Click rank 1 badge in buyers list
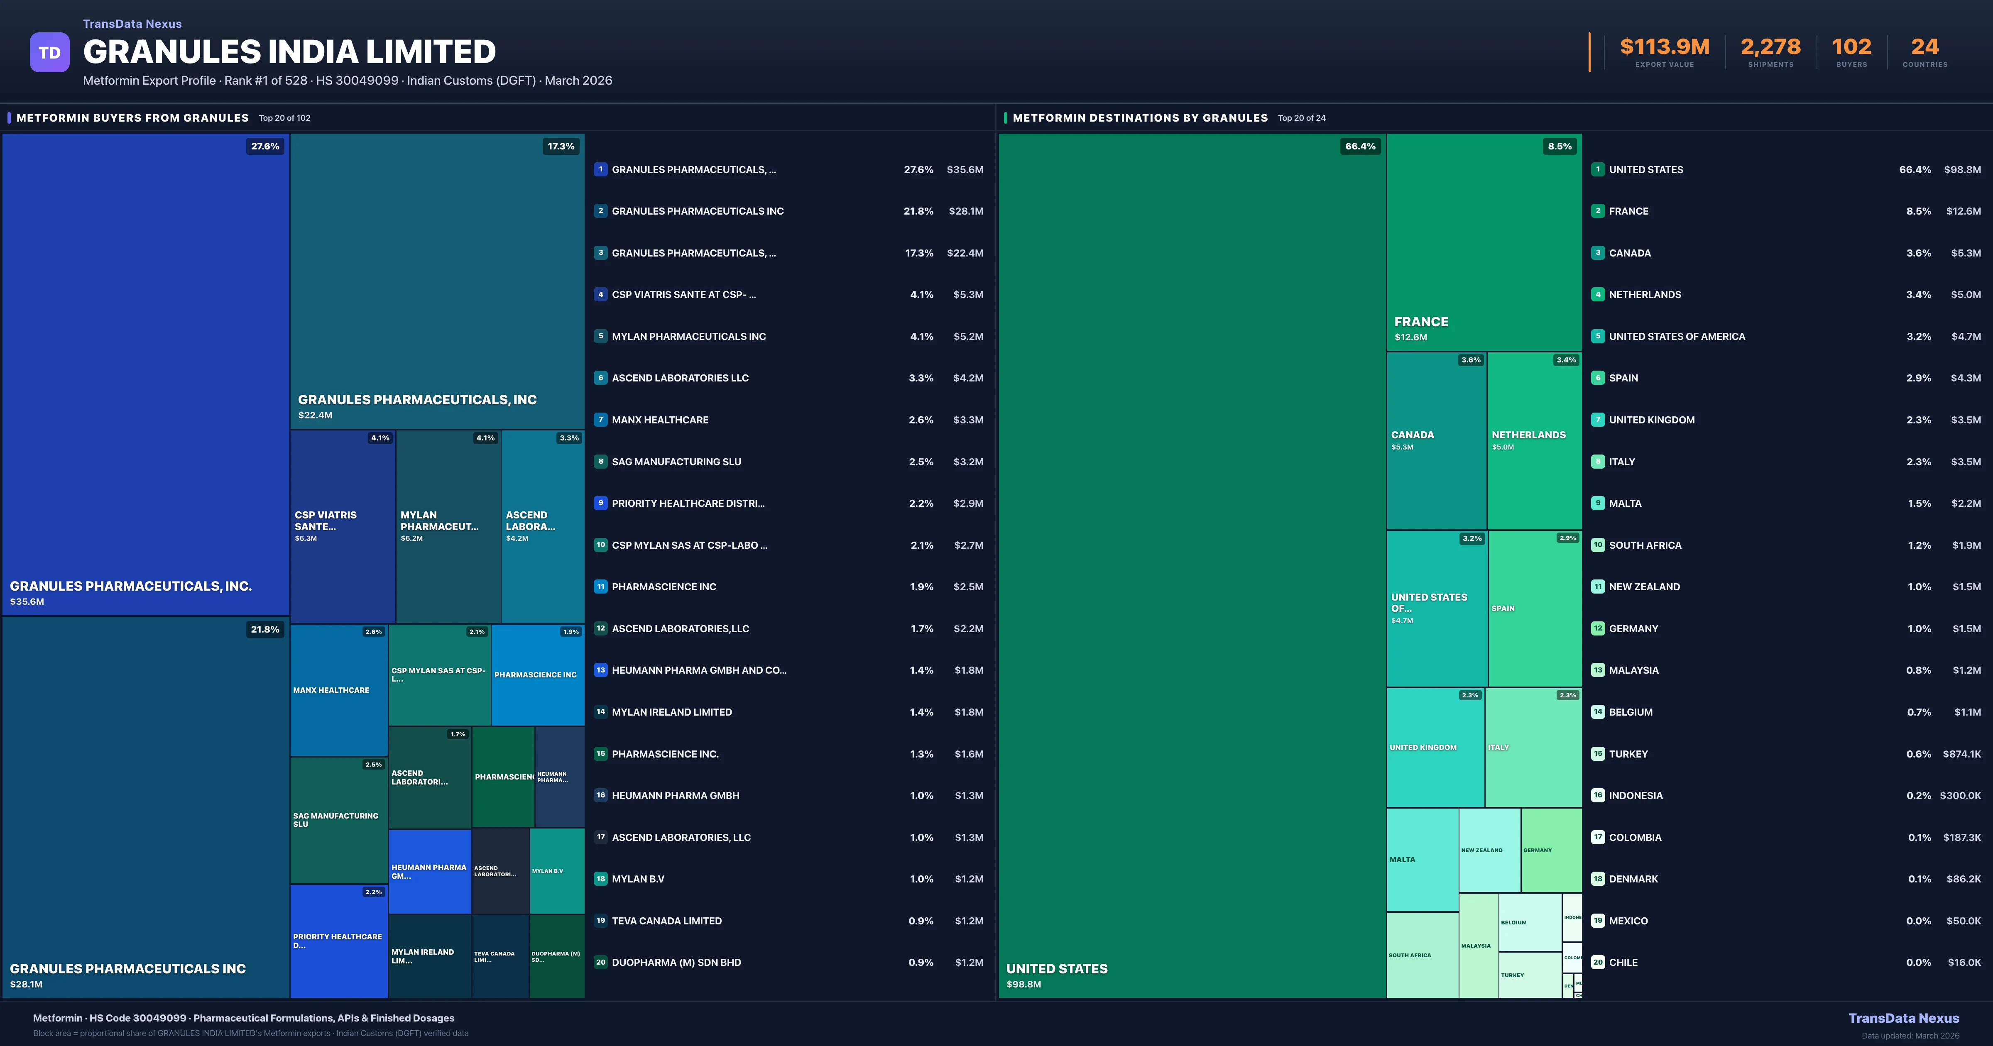The image size is (1993, 1046). pyautogui.click(x=600, y=169)
